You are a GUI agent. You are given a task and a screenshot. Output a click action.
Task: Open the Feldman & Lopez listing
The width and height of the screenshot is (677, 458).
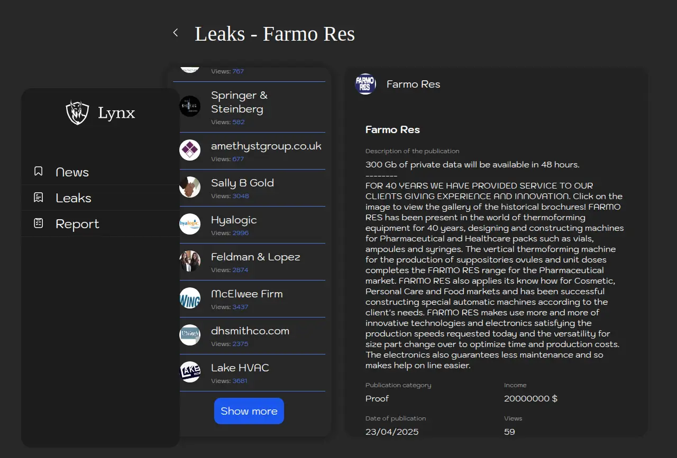point(255,257)
